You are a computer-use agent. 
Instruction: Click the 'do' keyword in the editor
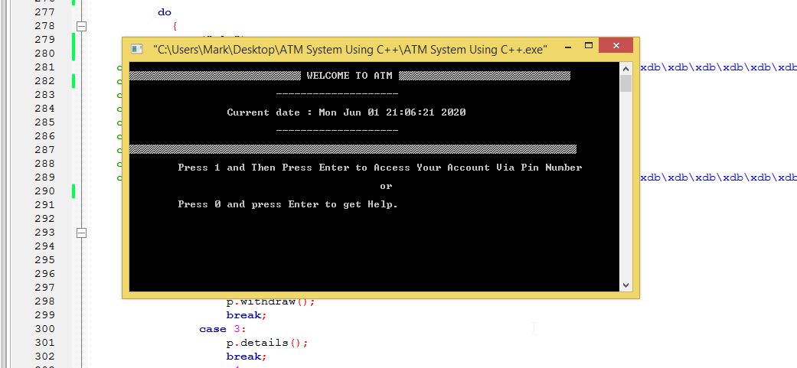click(165, 12)
